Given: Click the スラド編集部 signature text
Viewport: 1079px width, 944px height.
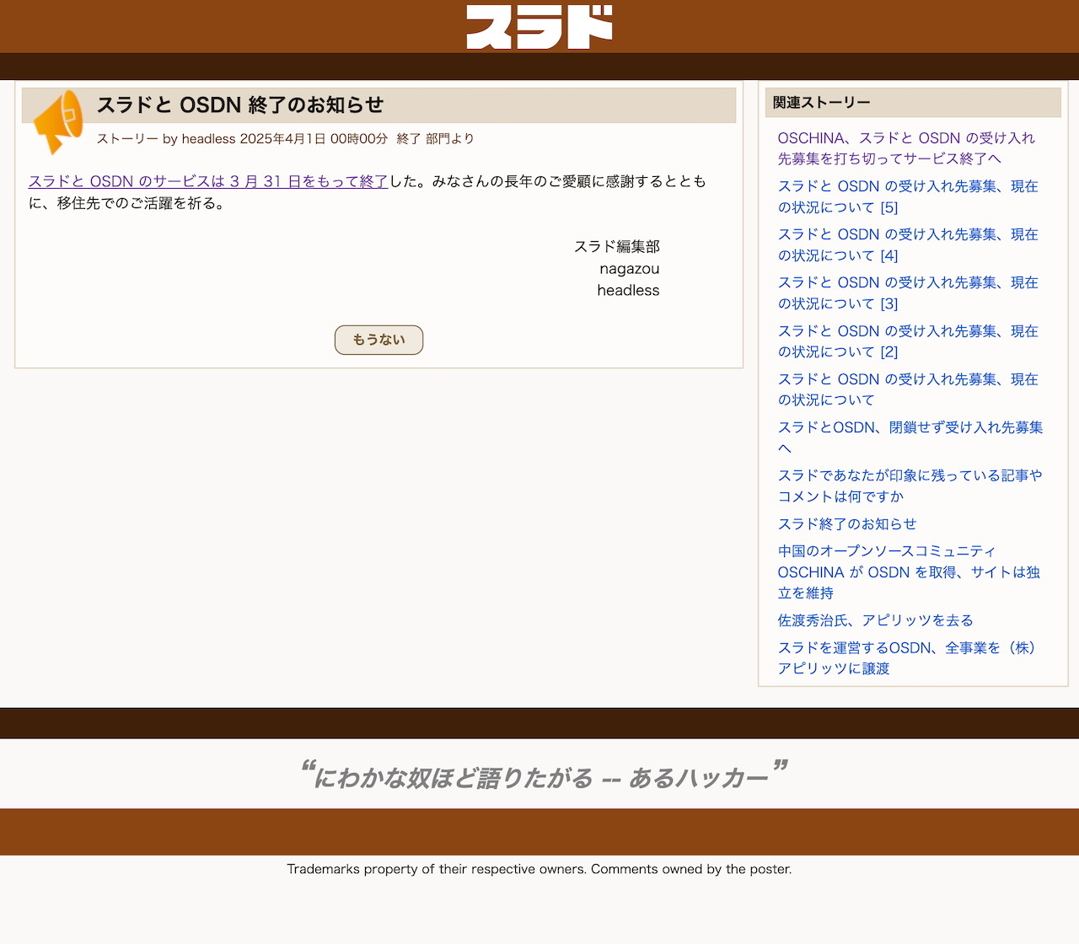Looking at the screenshot, I should pyautogui.click(x=617, y=246).
